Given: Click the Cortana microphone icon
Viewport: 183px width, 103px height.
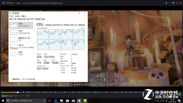Looking at the screenshot, I should tap(44, 100).
